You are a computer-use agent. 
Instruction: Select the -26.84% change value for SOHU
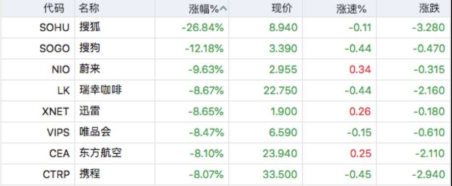pyautogui.click(x=202, y=27)
